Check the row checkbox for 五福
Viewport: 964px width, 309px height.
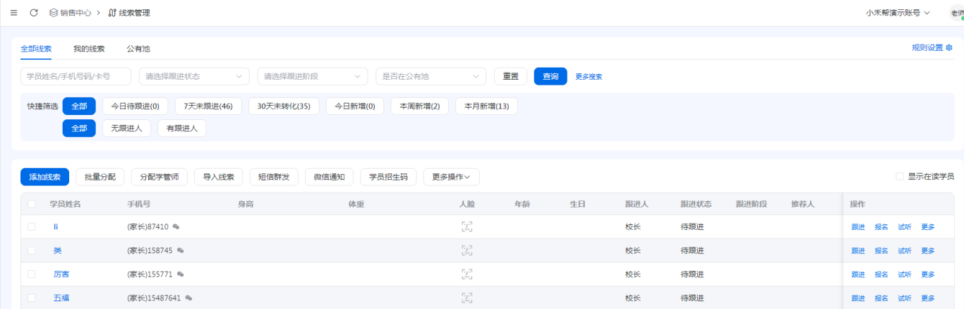click(x=31, y=298)
